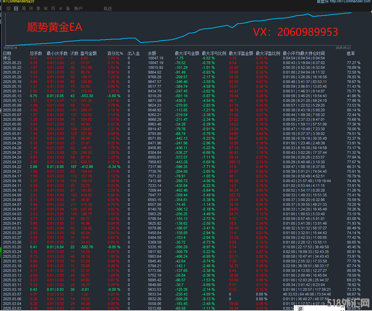This screenshot has height=311, width=372.
Task: Click the 90.91 % win rate cell
Action: tap(353, 252)
